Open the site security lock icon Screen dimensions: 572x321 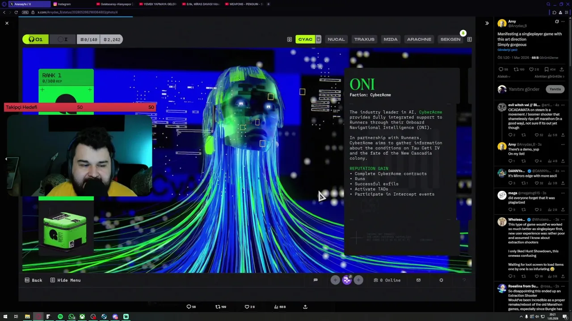pos(33,12)
